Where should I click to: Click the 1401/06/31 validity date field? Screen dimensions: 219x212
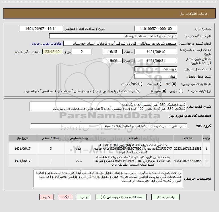tap(156, 61)
